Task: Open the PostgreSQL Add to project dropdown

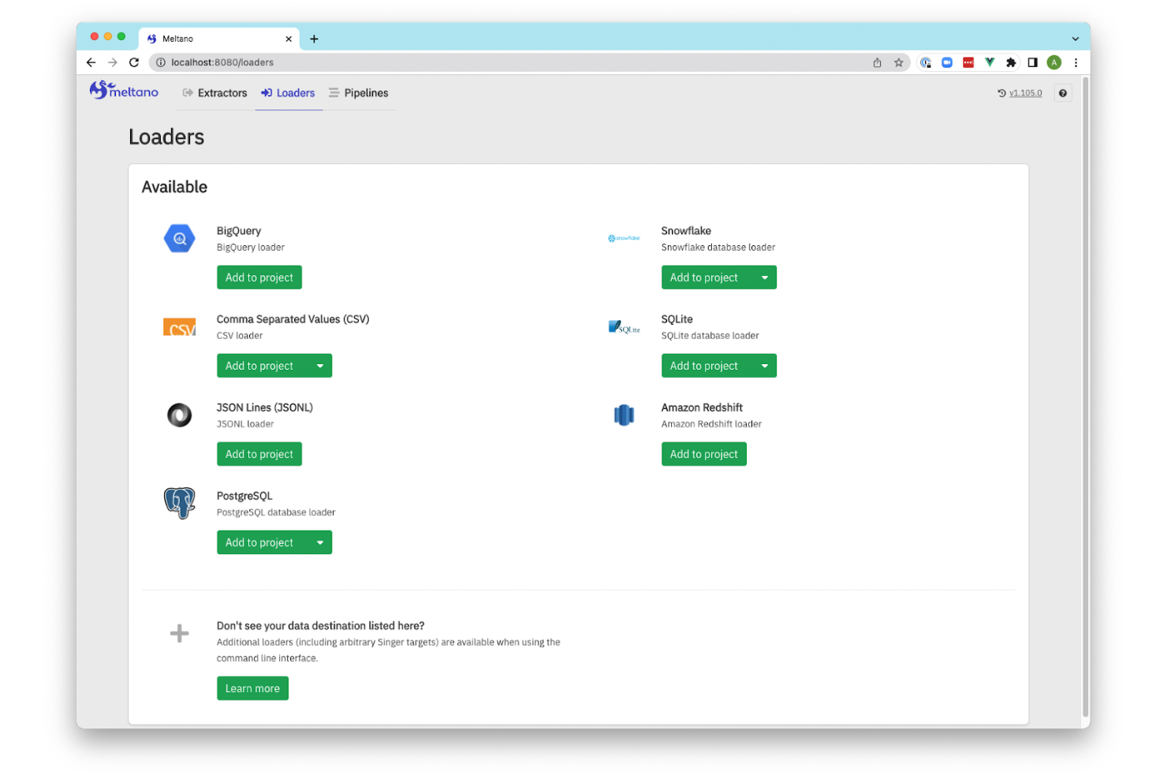Action: (319, 542)
